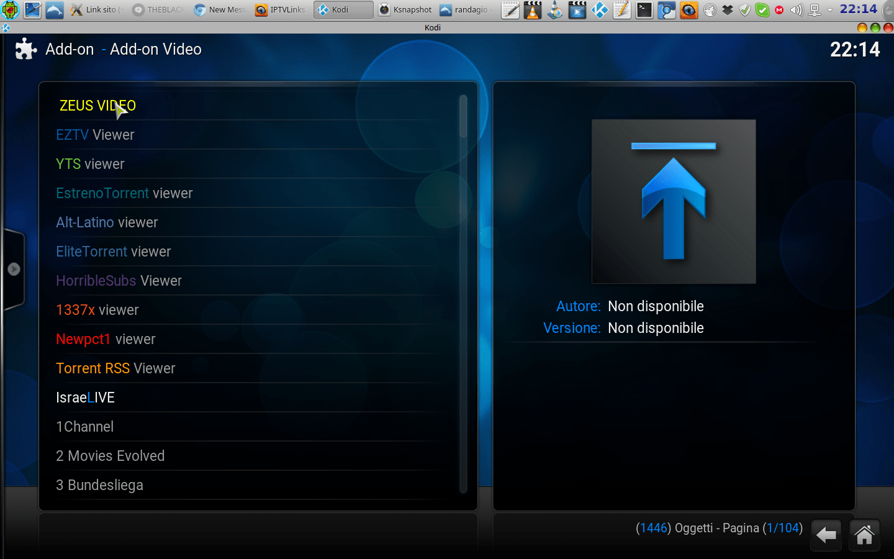Image resolution: width=894 pixels, height=559 pixels.
Task: Open YTS viewer add-on
Action: pos(256,164)
